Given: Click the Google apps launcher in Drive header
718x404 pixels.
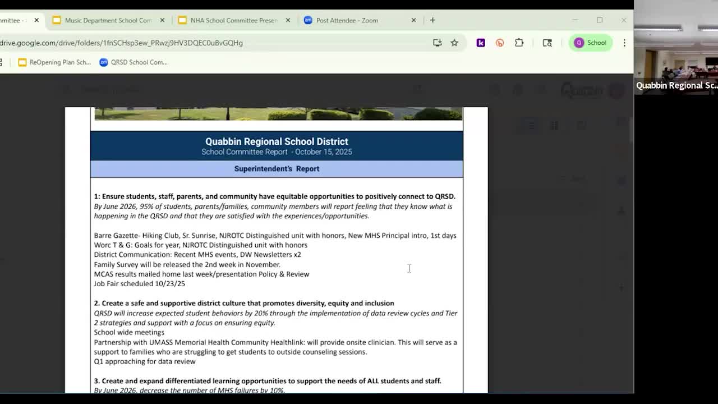Looking at the screenshot, I should point(541,90).
